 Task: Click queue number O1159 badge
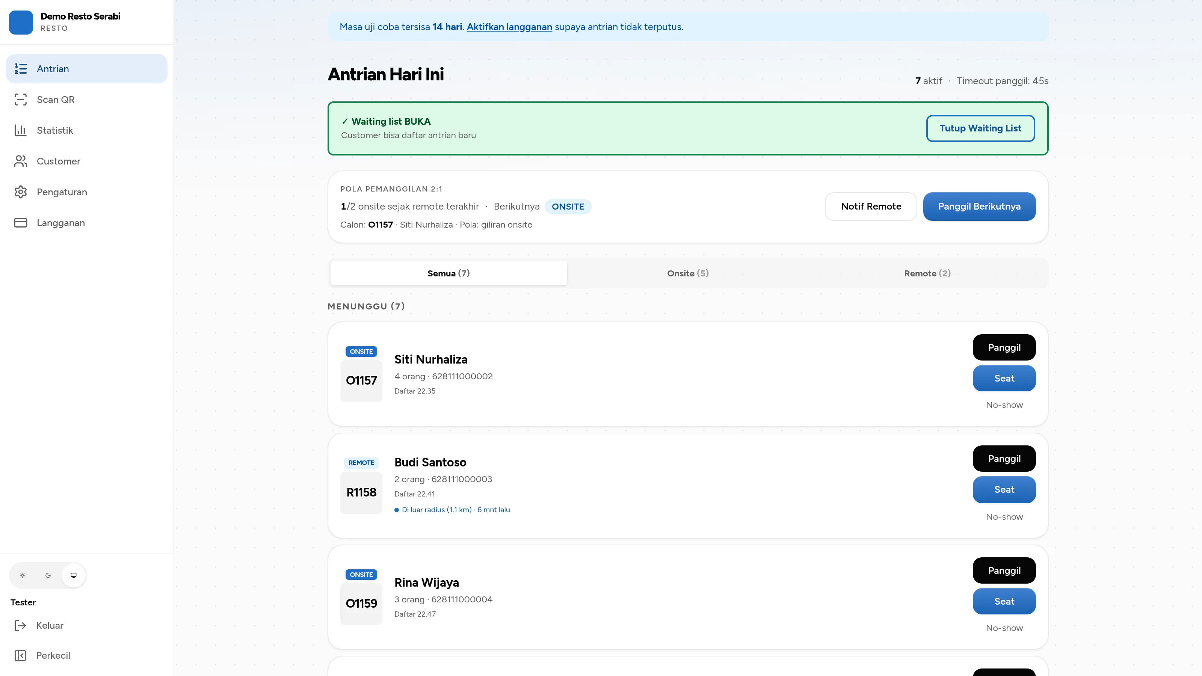(x=361, y=603)
